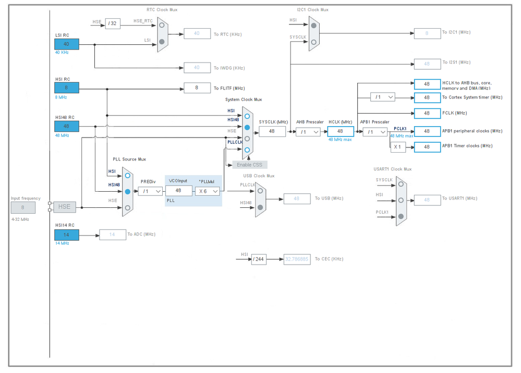Screen dimensions: 521x373
Task: Open the PREDiv divider dropdown
Action: click(151, 191)
